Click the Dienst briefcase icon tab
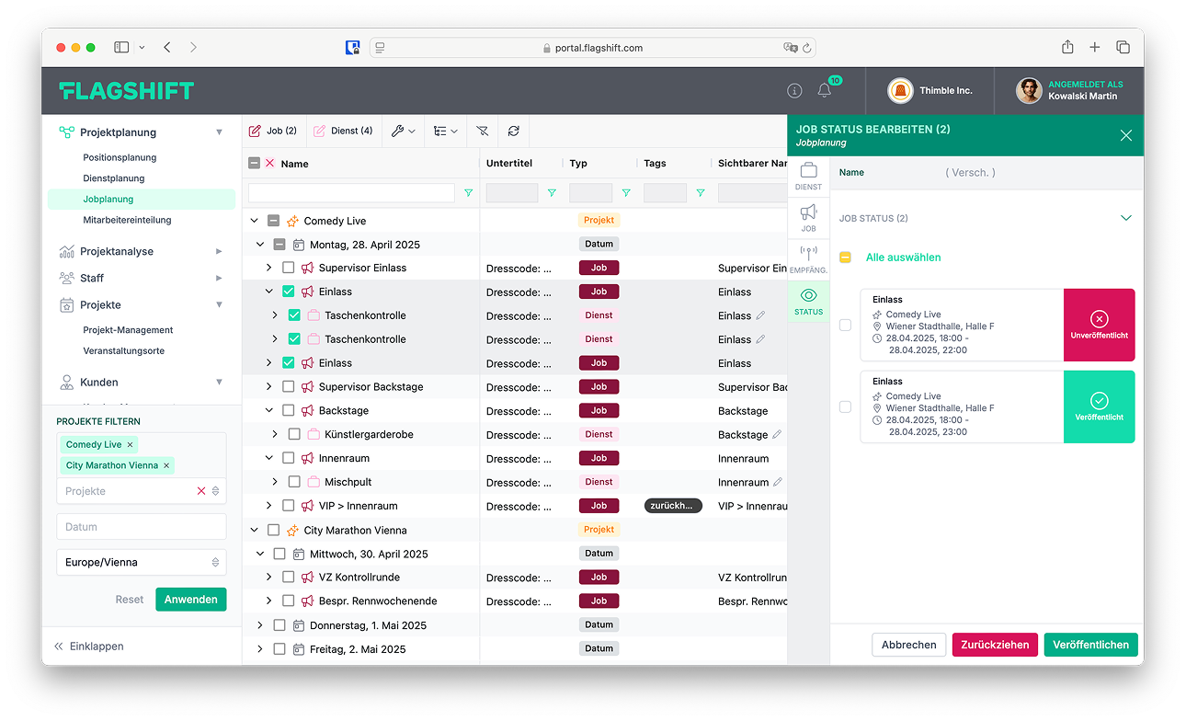 tap(808, 176)
